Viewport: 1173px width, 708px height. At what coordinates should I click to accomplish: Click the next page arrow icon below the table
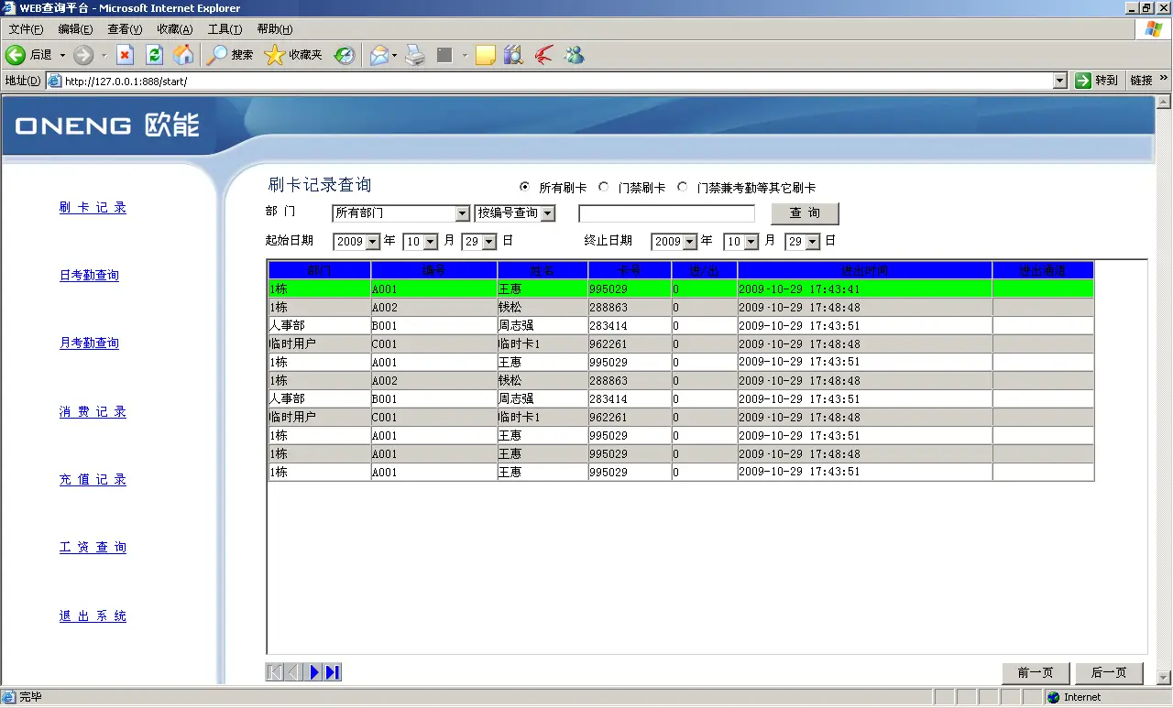[x=315, y=671]
